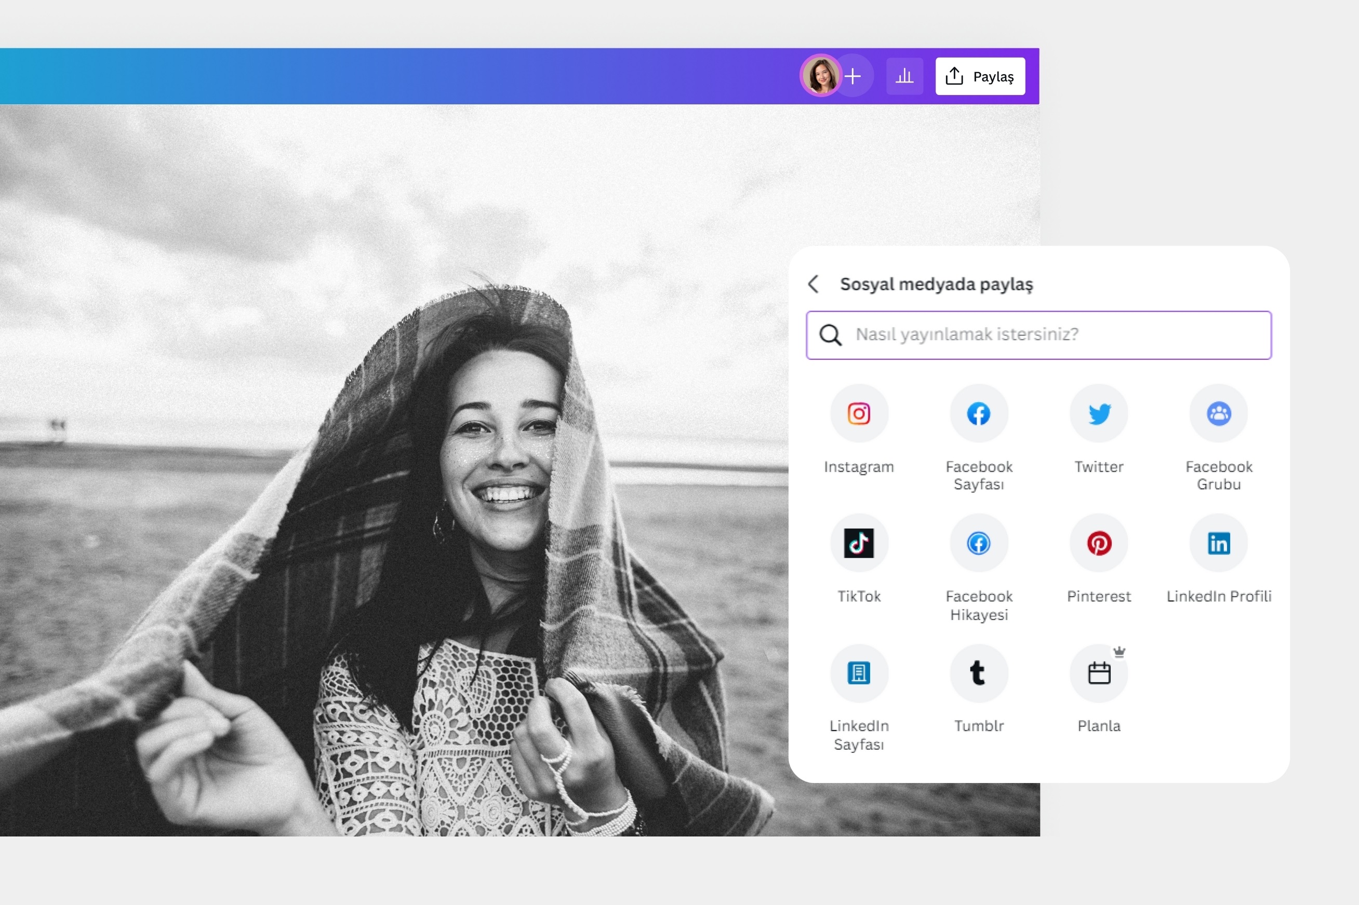Focus the 'Nasıl yayınlamak istersiniz?' search field
Screen dimensions: 1359x905
point(1038,335)
